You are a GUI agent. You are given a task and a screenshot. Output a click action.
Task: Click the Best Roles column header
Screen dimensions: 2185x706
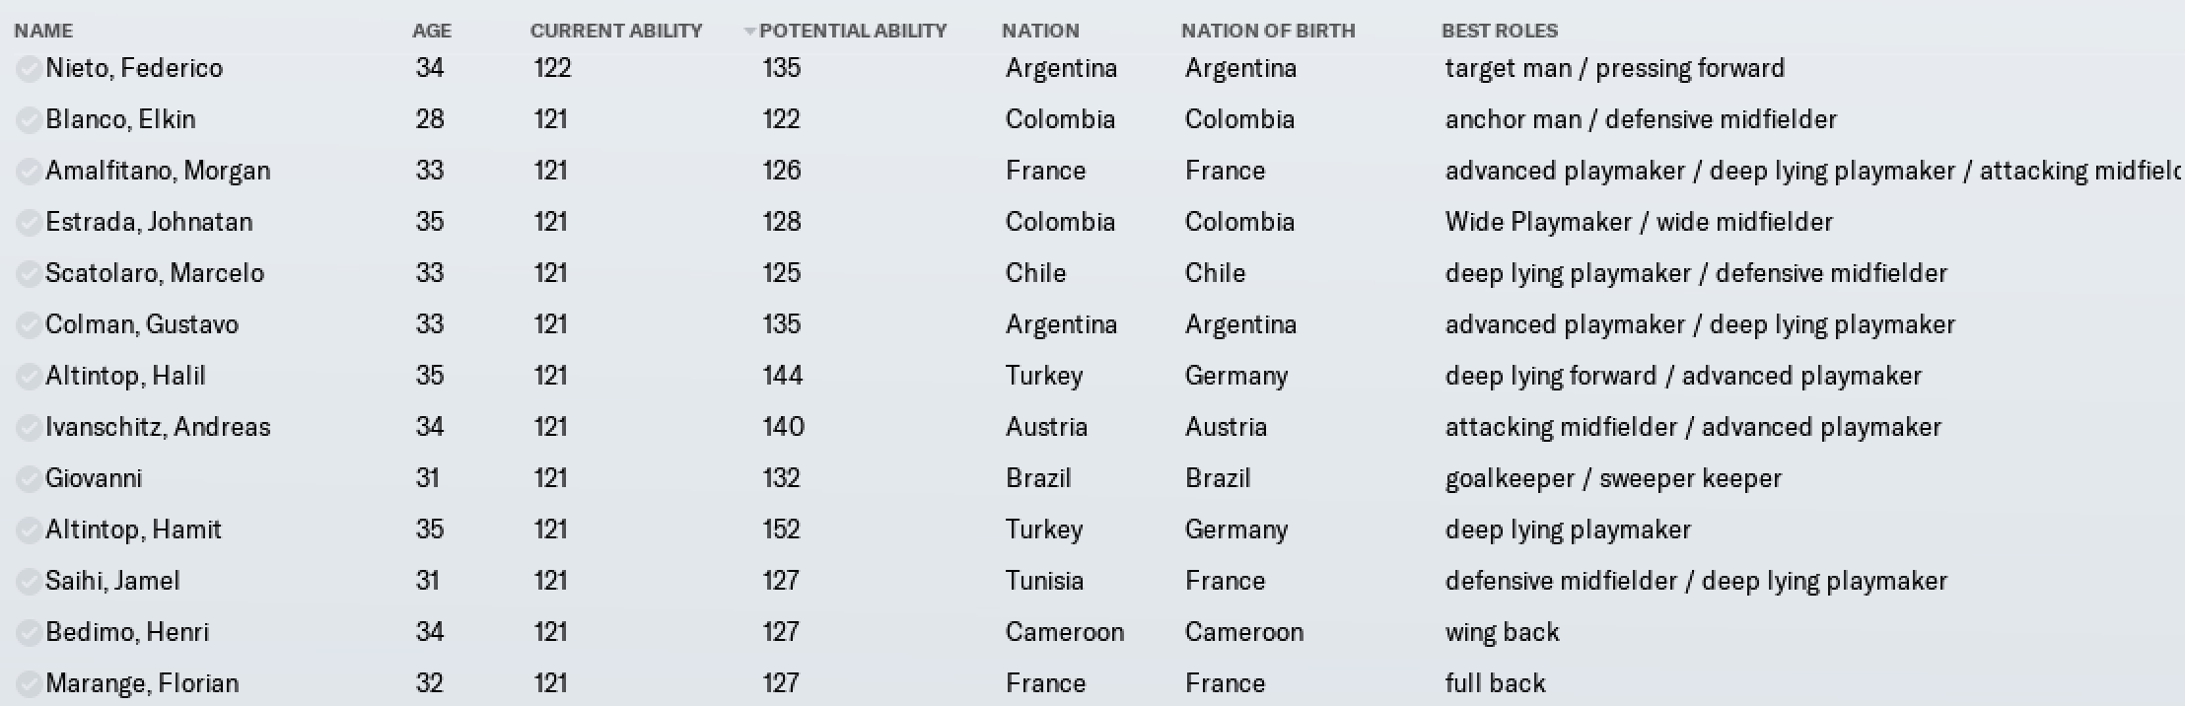pyautogui.click(x=1500, y=31)
